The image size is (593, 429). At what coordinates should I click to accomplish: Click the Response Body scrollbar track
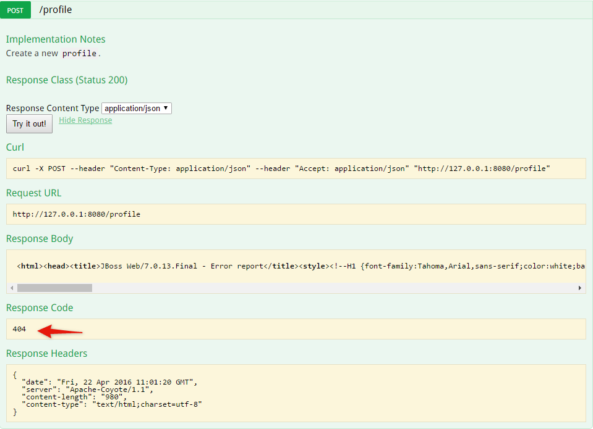[333, 288]
